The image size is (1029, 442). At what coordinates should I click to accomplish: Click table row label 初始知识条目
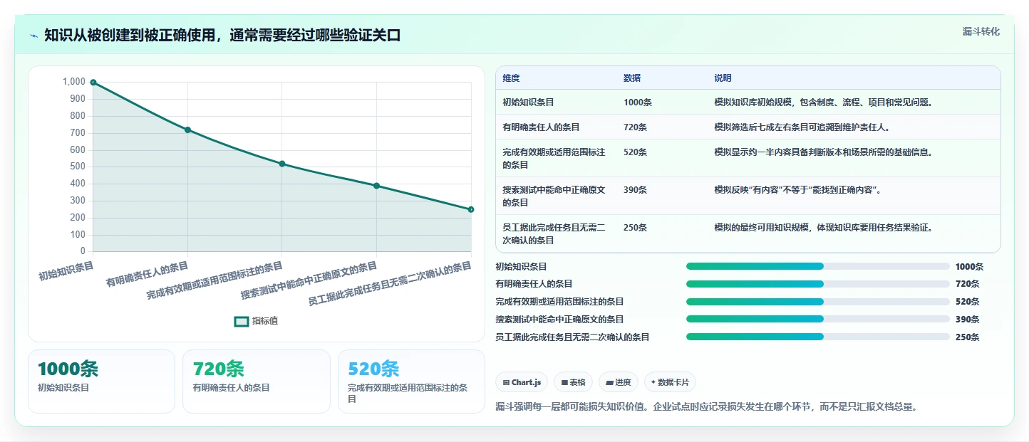point(528,102)
